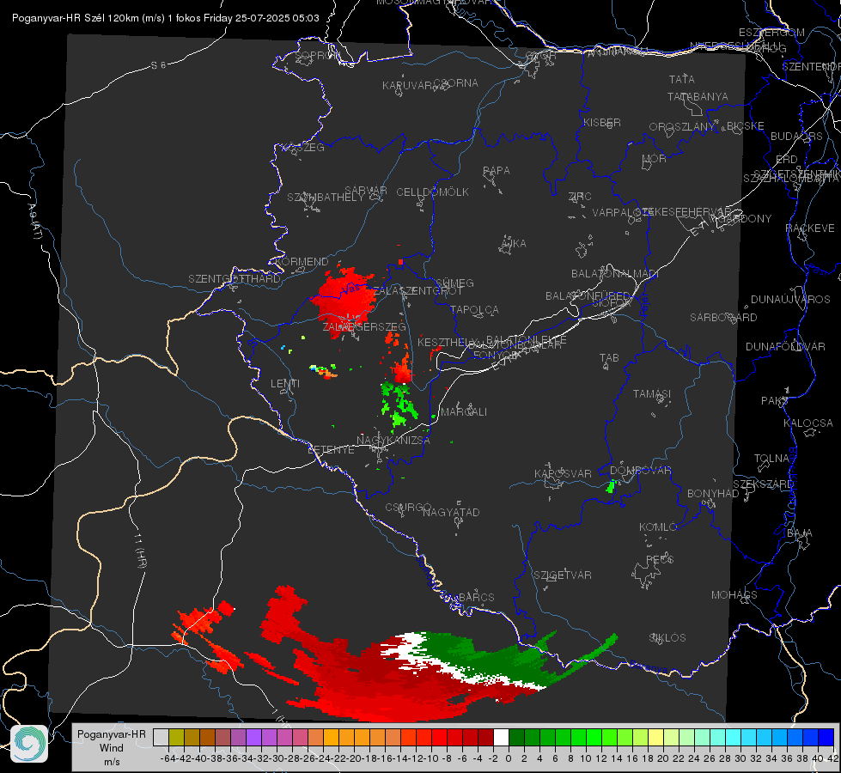
Task: Click the PAKS city label
Action: pyautogui.click(x=775, y=401)
